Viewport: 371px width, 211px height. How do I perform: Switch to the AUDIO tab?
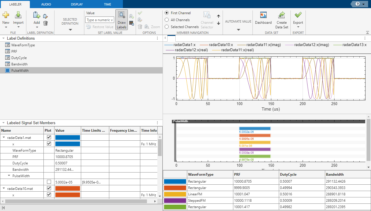pyautogui.click(x=46, y=4)
